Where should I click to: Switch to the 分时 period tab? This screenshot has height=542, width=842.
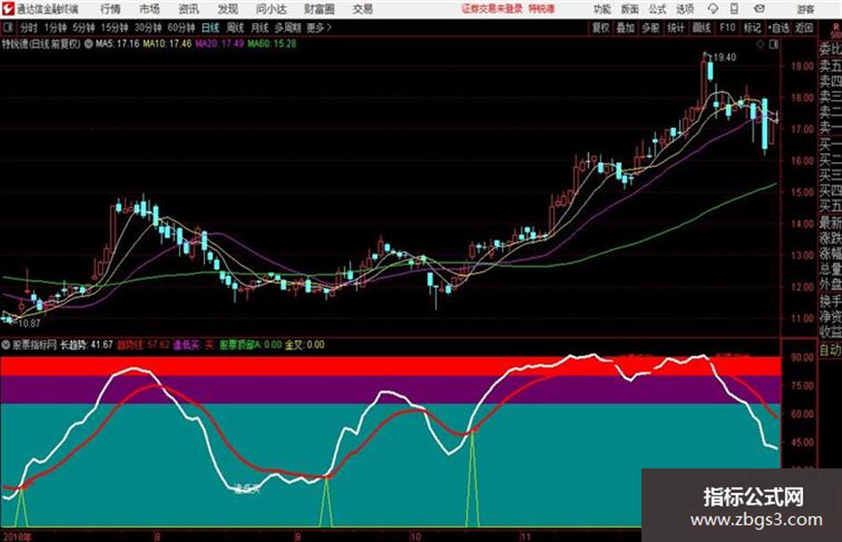click(29, 28)
